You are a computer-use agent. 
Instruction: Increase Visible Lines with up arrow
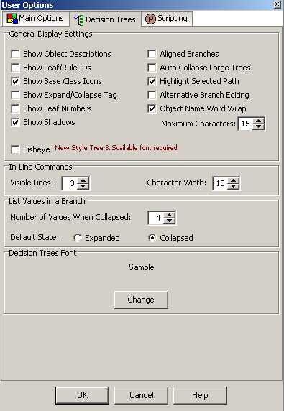click(83, 180)
